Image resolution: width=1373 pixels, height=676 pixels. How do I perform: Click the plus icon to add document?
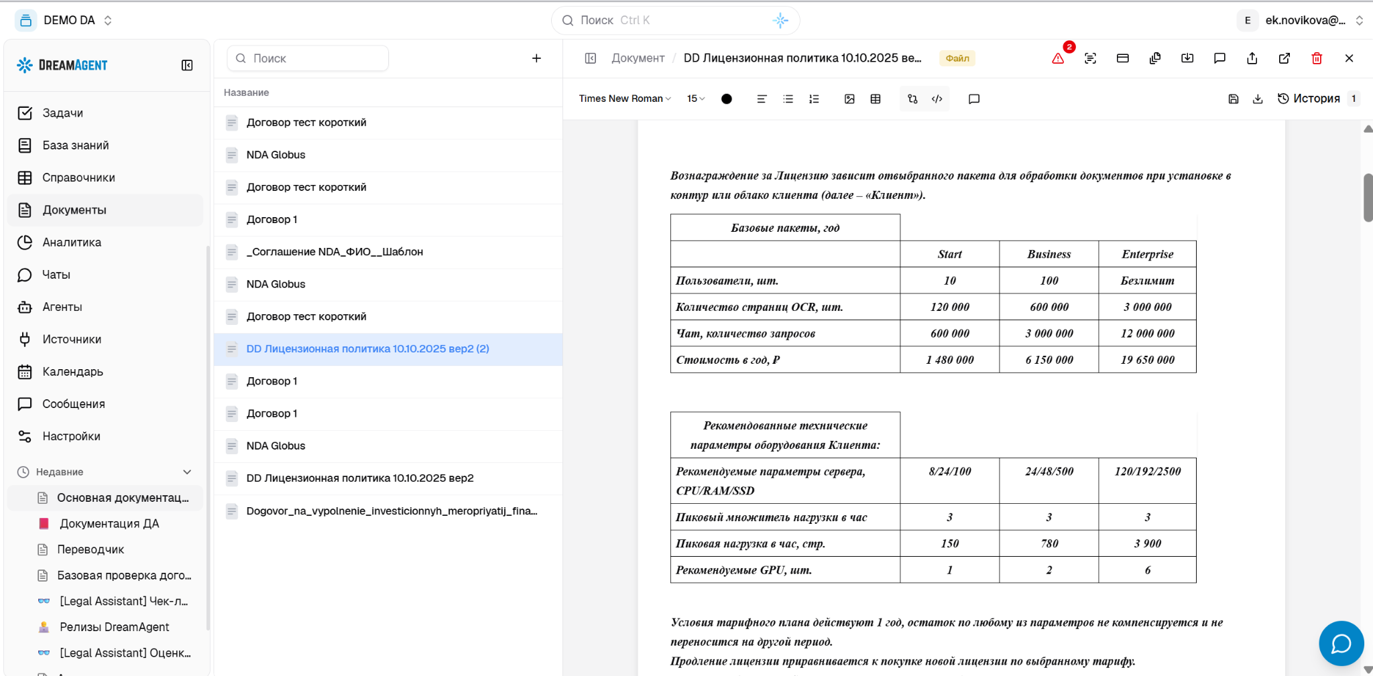pyautogui.click(x=536, y=58)
